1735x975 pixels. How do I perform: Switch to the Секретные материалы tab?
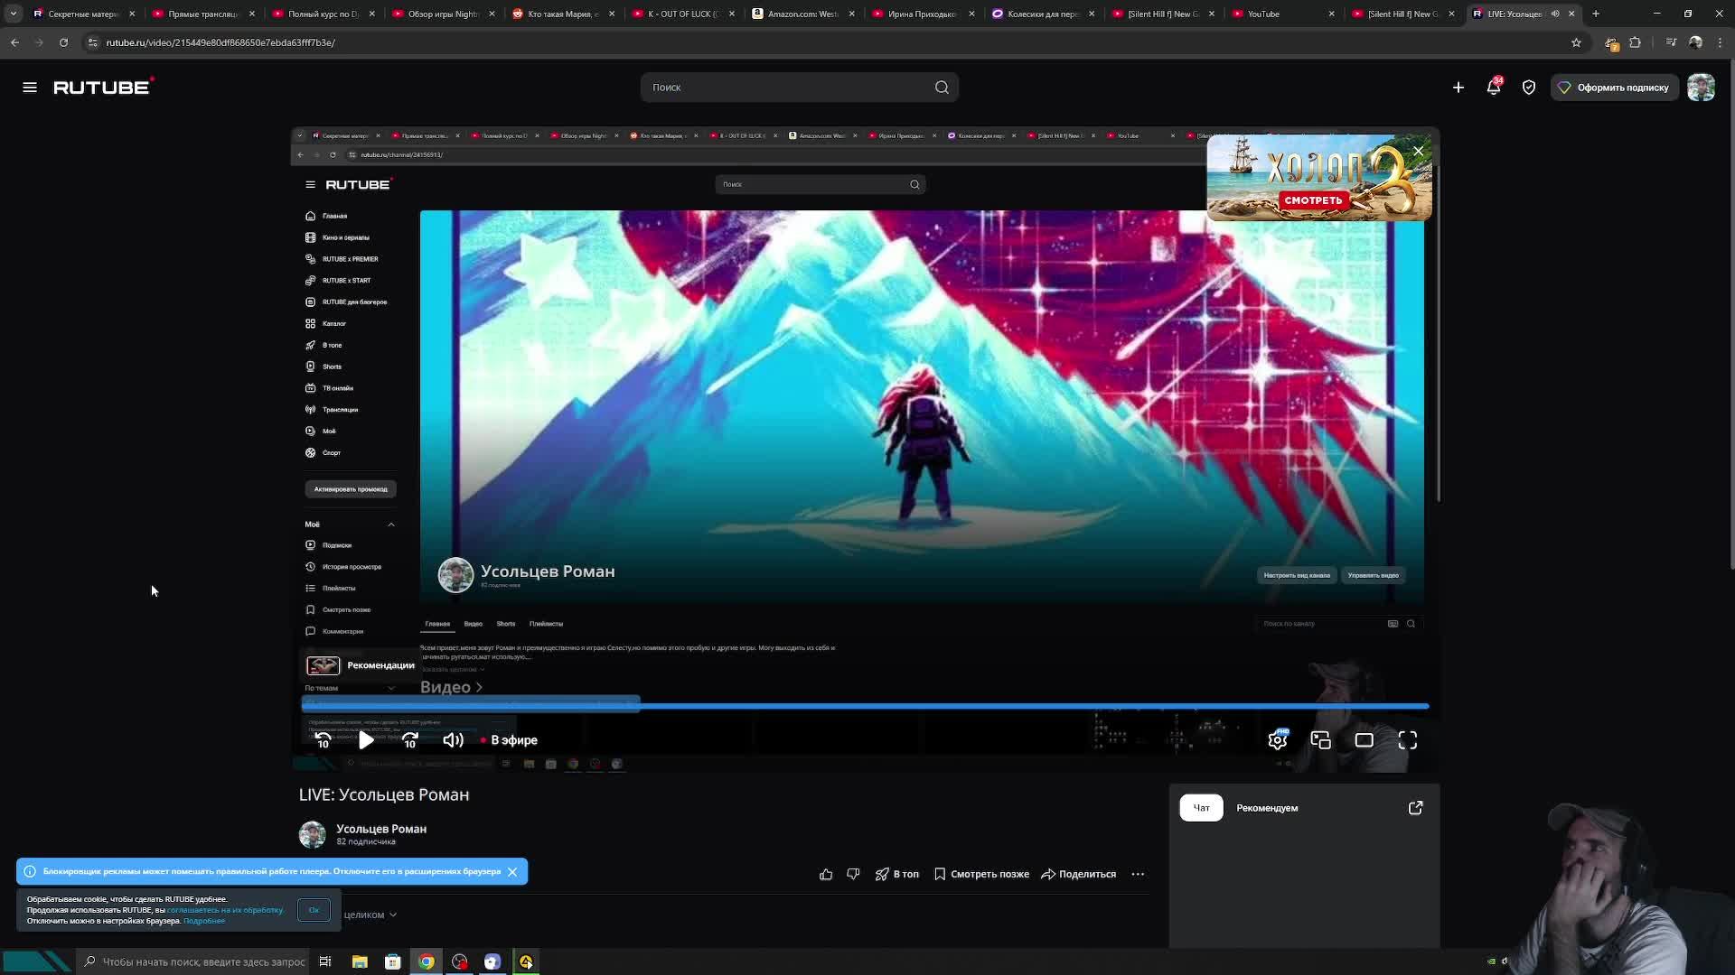click(x=83, y=14)
